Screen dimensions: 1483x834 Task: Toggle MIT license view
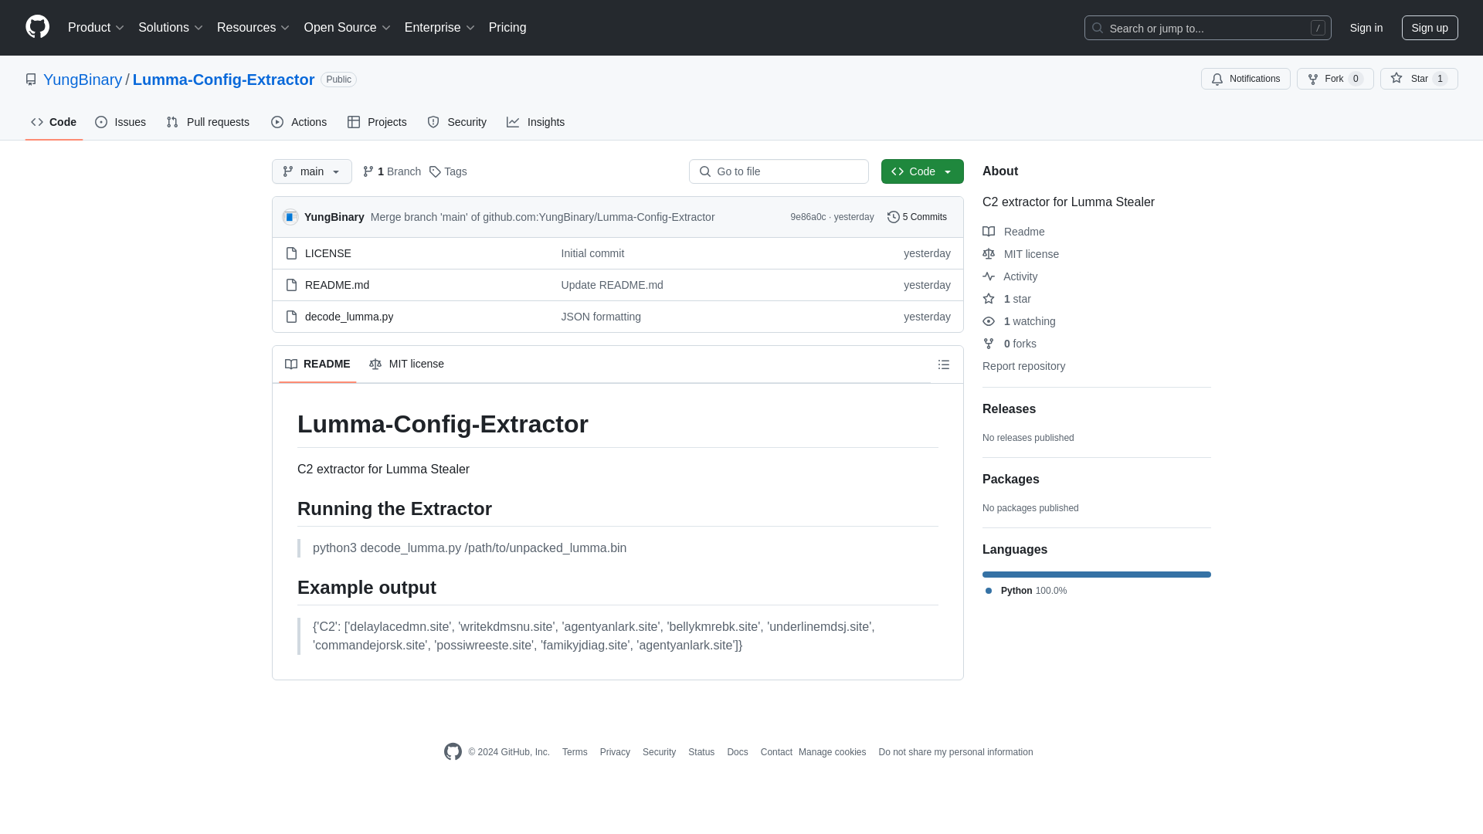point(407,364)
